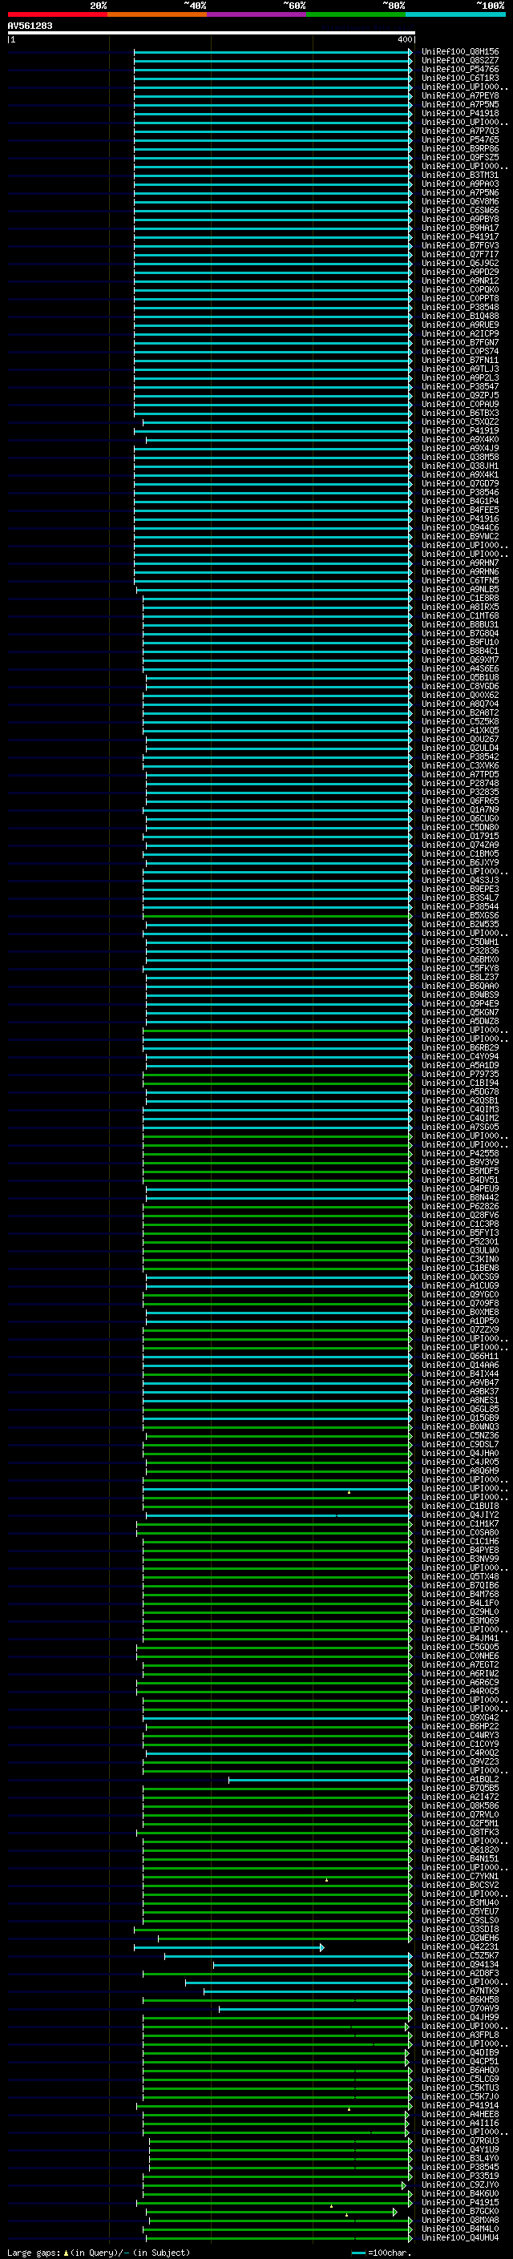Select label UniRef100_C6SW66
Viewport: 513px width, 2259px height.
(x=459, y=210)
